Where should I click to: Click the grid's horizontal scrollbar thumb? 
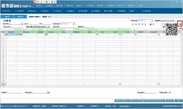tap(4, 86)
